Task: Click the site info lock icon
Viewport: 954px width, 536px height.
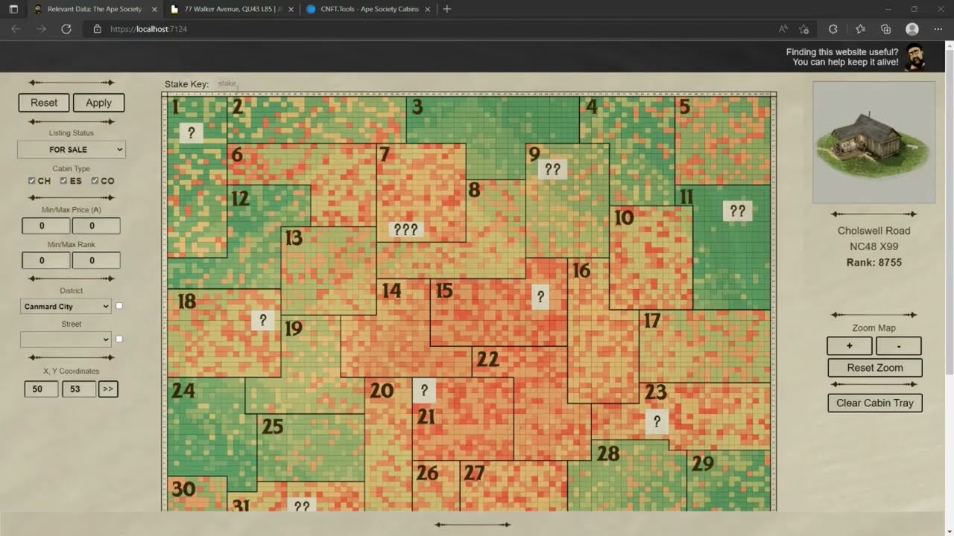Action: 97,29
